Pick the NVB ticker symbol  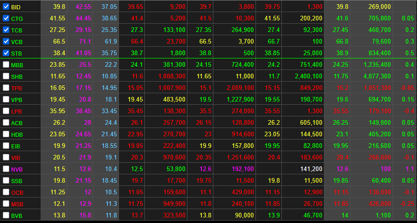click(x=17, y=169)
